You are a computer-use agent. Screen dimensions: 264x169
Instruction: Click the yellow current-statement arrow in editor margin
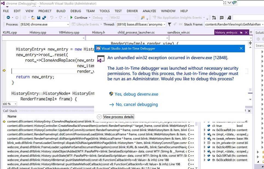point(4,70)
